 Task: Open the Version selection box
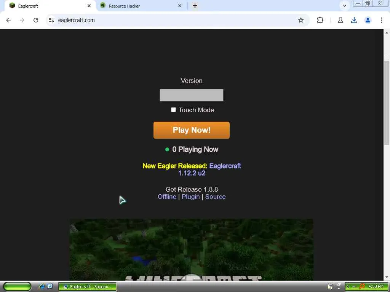point(192,95)
